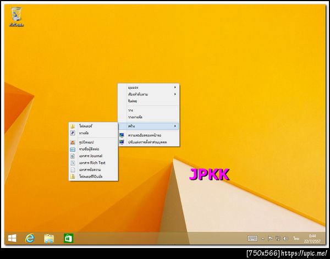Show hidden system tray icons
330x259 pixels.
coord(263,239)
